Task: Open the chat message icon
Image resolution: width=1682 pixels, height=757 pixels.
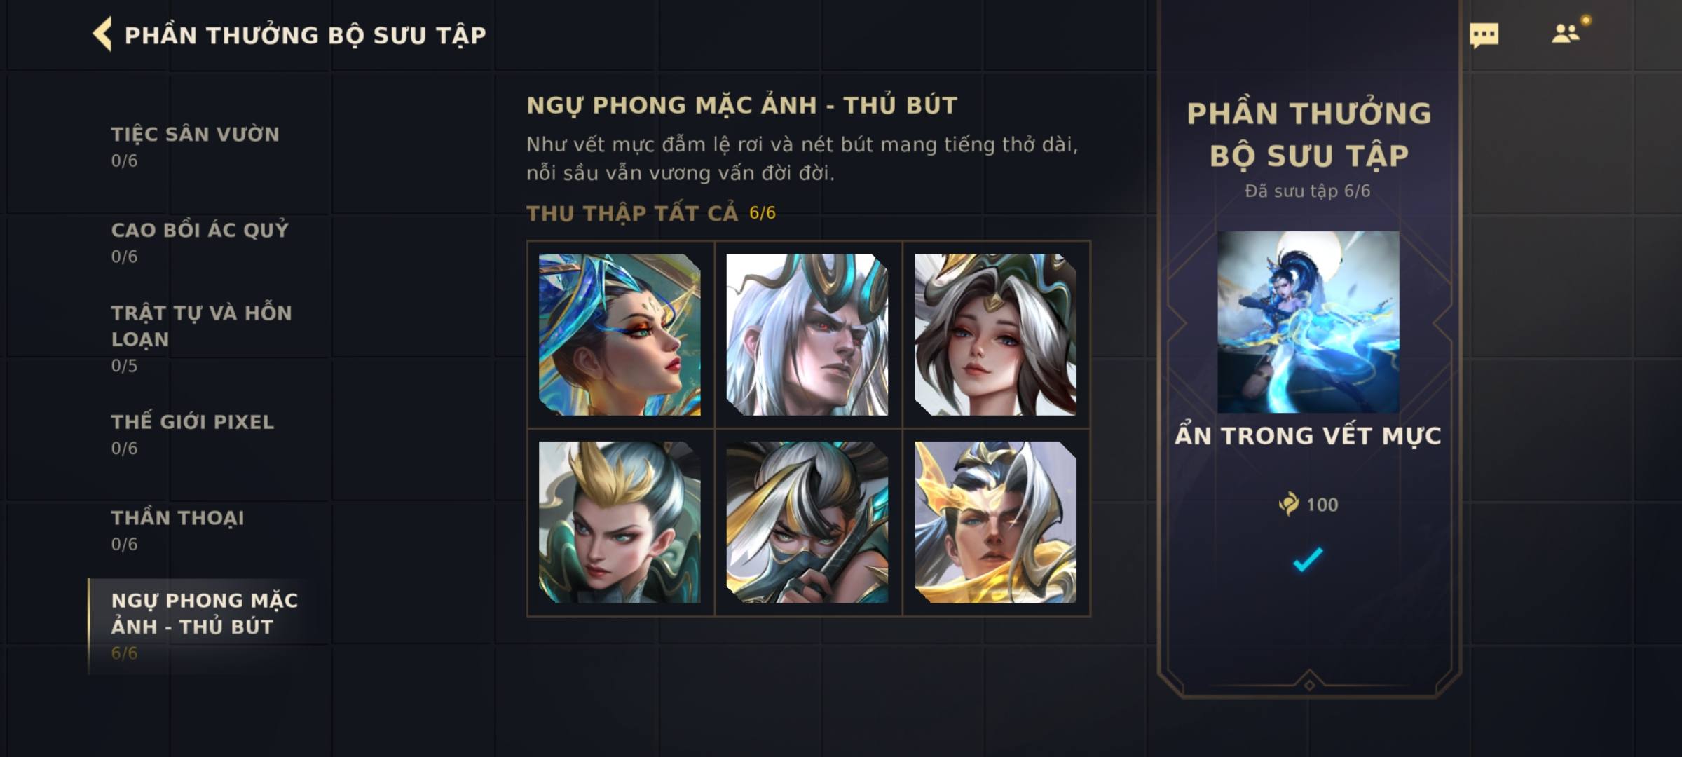Action: point(1484,35)
